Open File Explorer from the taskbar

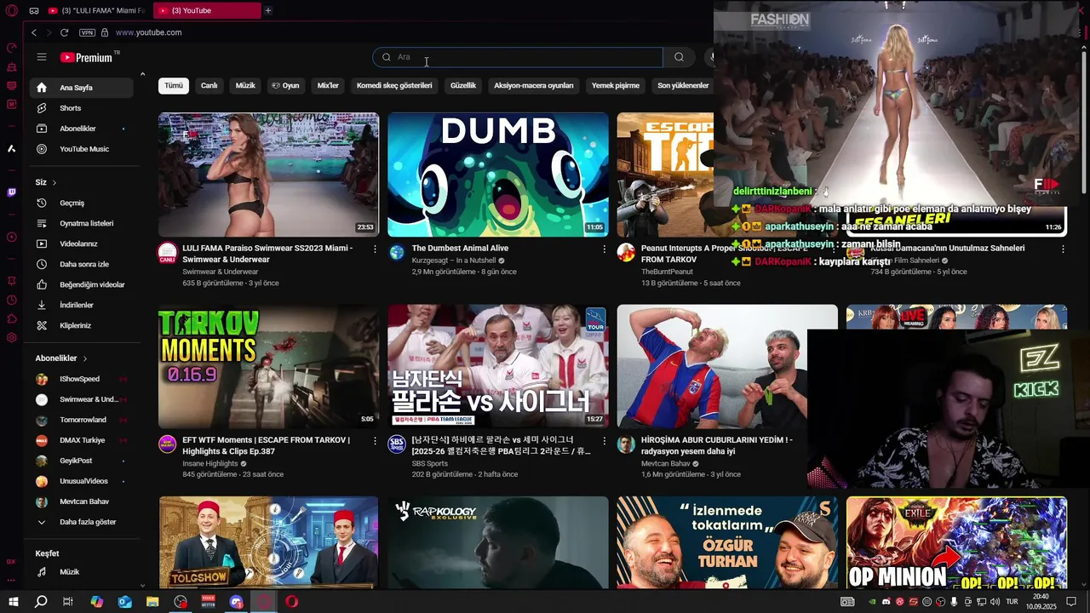pyautogui.click(x=152, y=601)
